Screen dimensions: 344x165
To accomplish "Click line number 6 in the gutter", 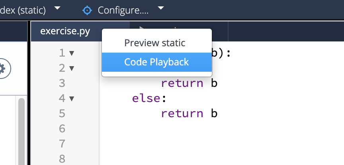I will tap(62, 129).
